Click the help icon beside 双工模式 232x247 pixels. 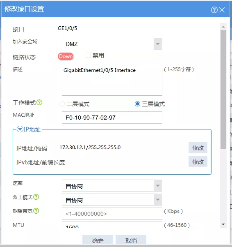coord(36,197)
